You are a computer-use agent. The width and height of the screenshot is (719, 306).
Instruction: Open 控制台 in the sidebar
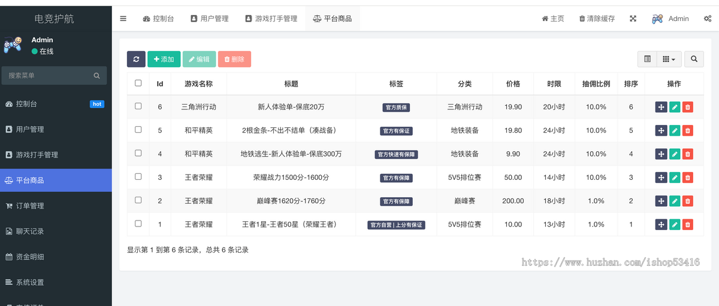tap(56, 104)
